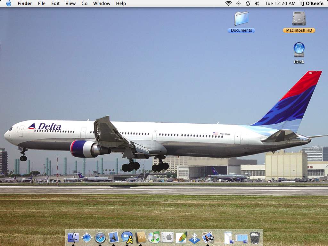Click the clock showing Tue 12:20 AM

[x=280, y=4]
